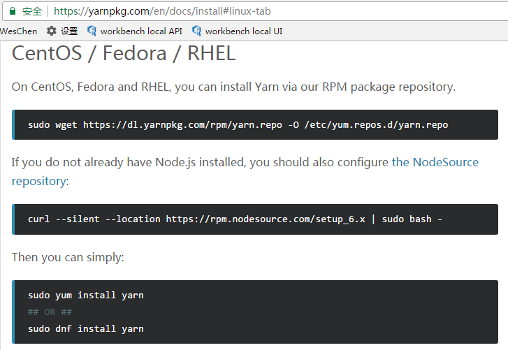Image resolution: width=508 pixels, height=350 pixels.
Task: Click the 设置 bookmark text label
Action: point(69,31)
